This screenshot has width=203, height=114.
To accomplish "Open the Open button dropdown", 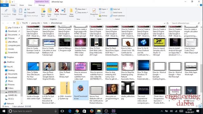I will pos(107,9).
